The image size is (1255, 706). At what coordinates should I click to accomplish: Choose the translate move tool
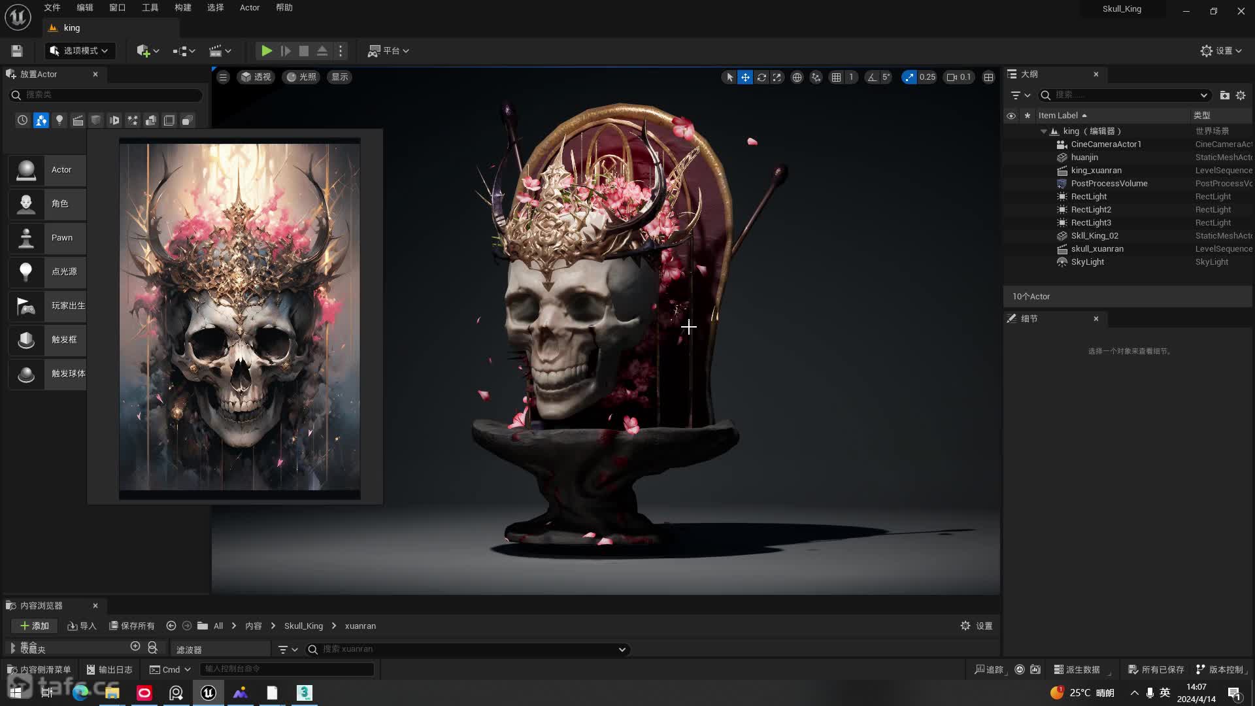point(745,77)
